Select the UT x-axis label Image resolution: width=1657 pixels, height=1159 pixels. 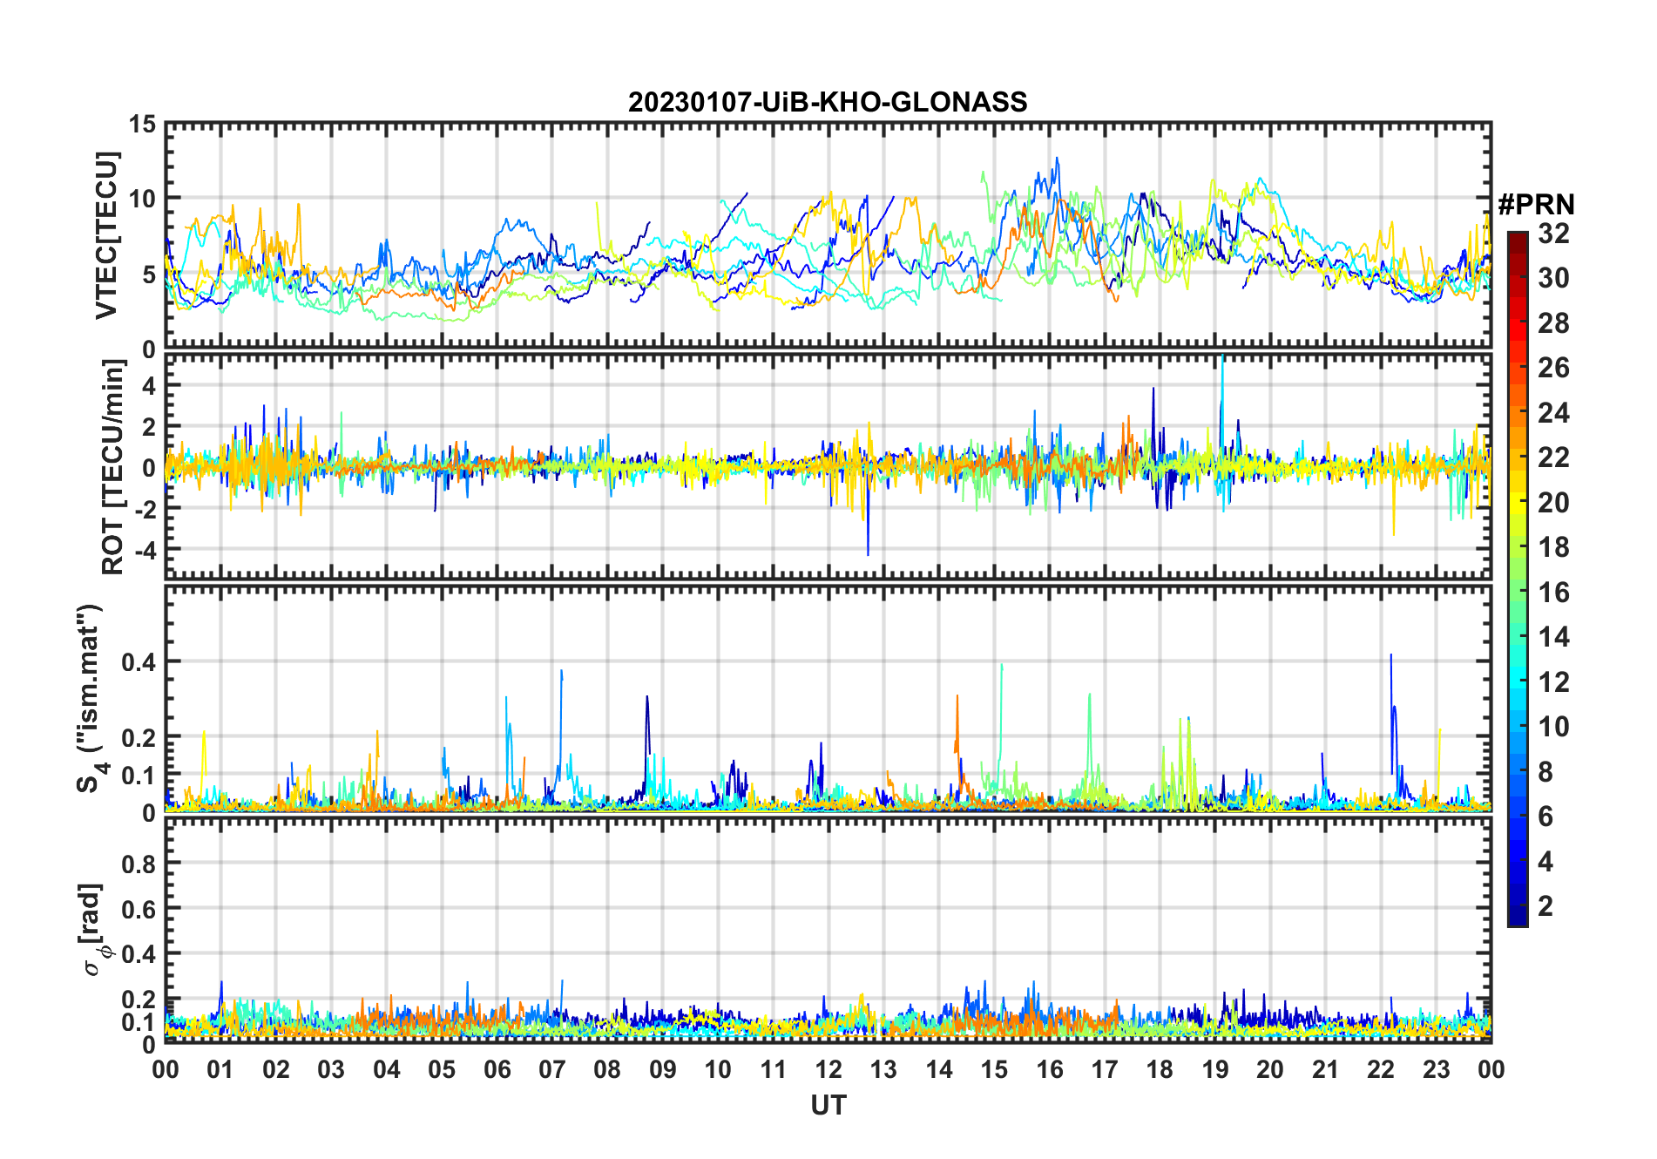828,1105
